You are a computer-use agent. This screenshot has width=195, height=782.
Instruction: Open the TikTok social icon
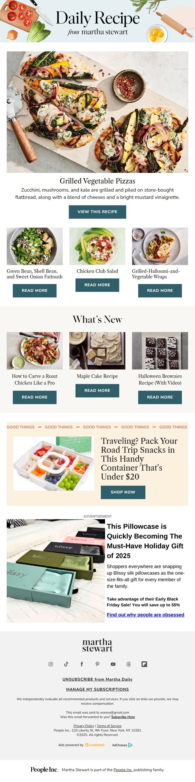pyautogui.click(x=66, y=664)
